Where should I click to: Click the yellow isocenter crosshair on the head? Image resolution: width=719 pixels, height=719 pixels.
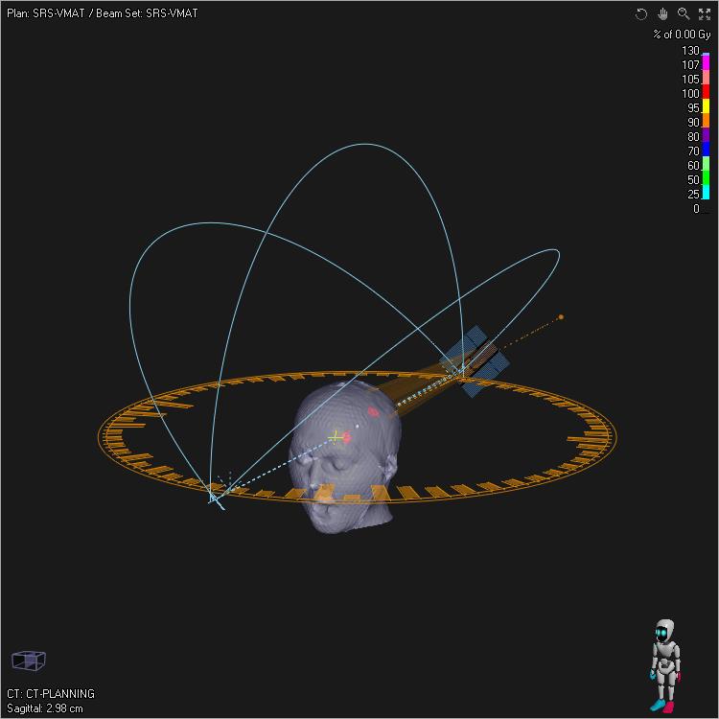point(336,437)
